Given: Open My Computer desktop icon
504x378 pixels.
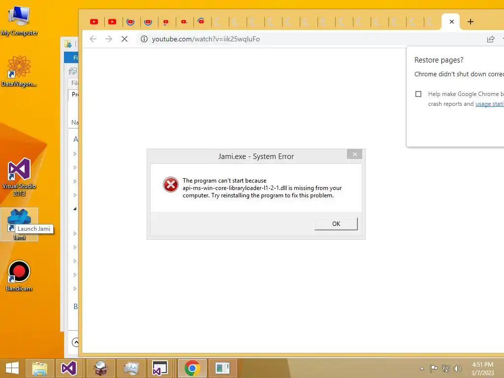Looking at the screenshot, I should point(19,20).
